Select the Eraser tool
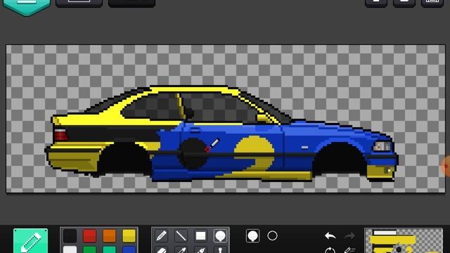450x253 pixels. point(162,249)
